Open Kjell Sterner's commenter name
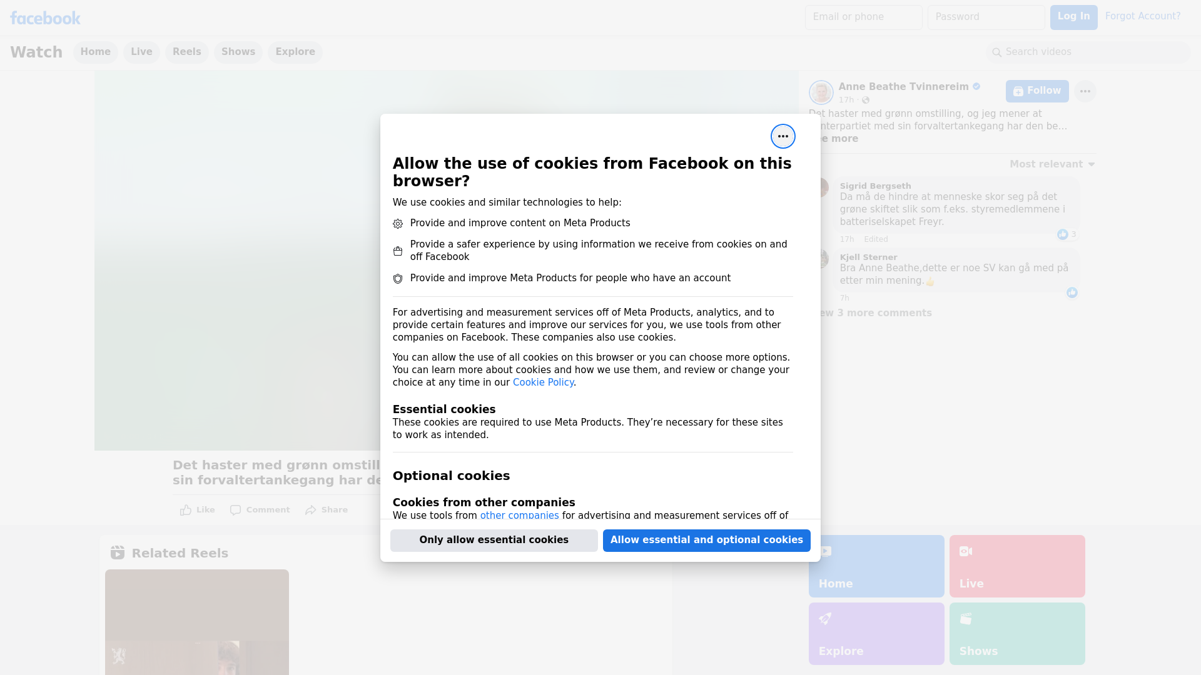 point(868,257)
